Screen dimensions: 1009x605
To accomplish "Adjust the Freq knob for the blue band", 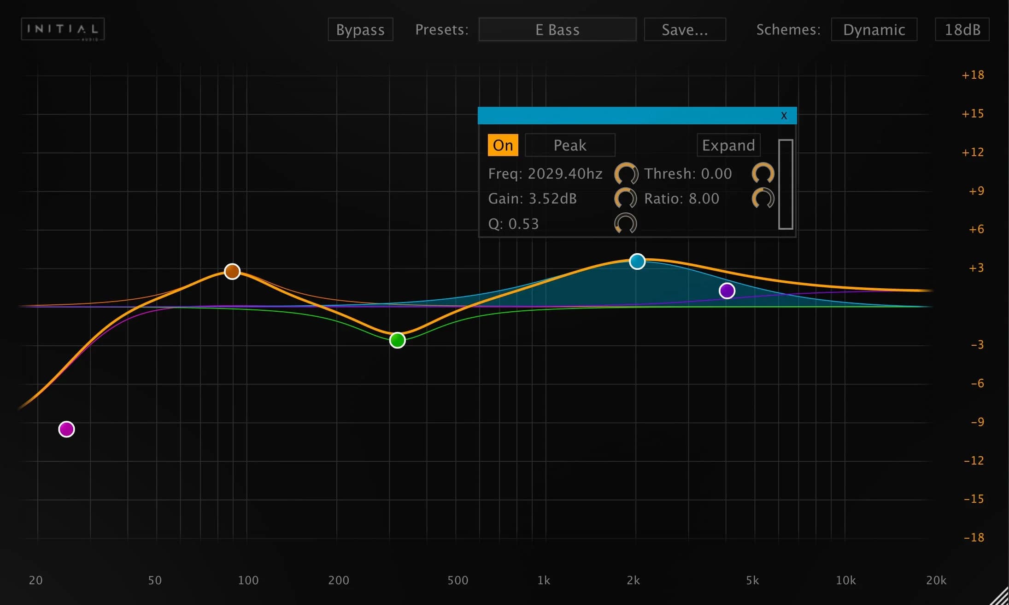I will [x=626, y=174].
